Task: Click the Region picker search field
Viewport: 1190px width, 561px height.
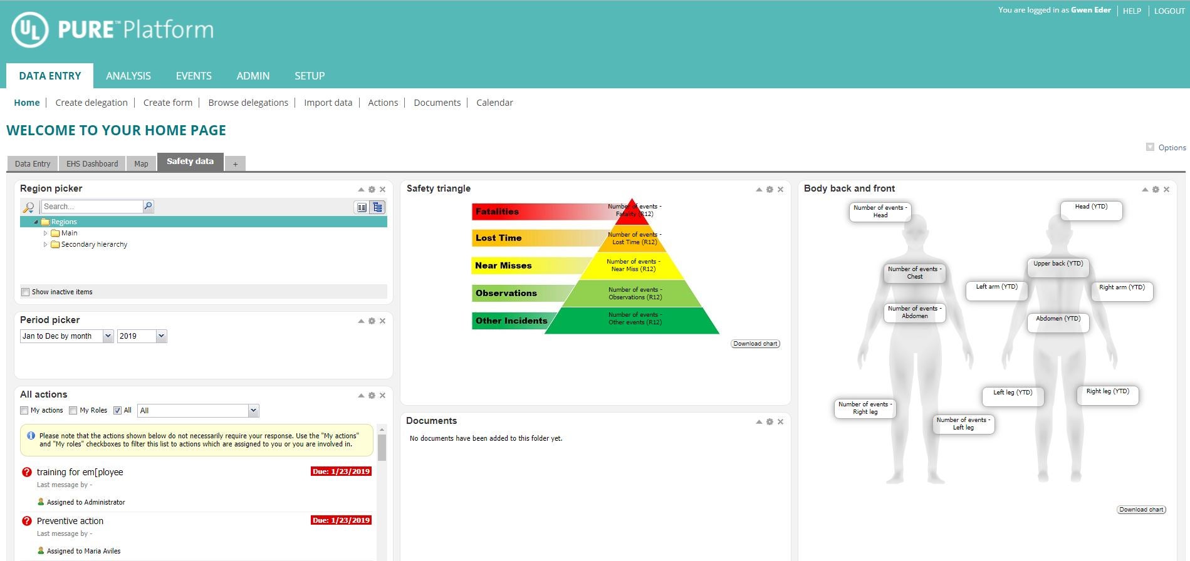Action: pyautogui.click(x=92, y=207)
